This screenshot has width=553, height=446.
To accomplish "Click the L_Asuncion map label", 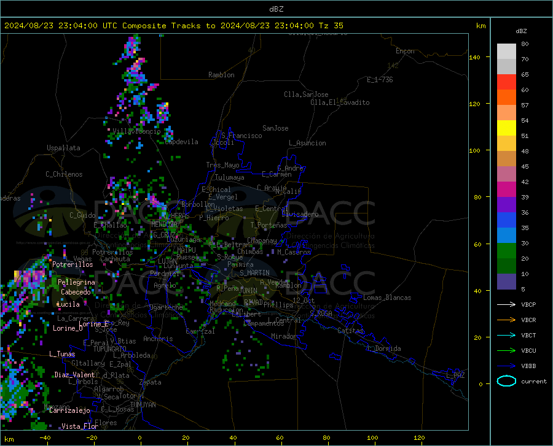I will pos(307,143).
